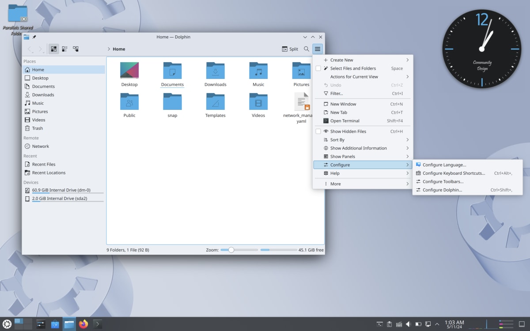Choose Configure Dolphin...
The width and height of the screenshot is (530, 331).
[467, 190]
